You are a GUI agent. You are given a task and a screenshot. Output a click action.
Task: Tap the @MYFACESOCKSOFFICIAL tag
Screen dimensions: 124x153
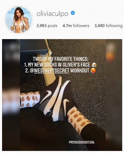pyautogui.click(x=82, y=142)
